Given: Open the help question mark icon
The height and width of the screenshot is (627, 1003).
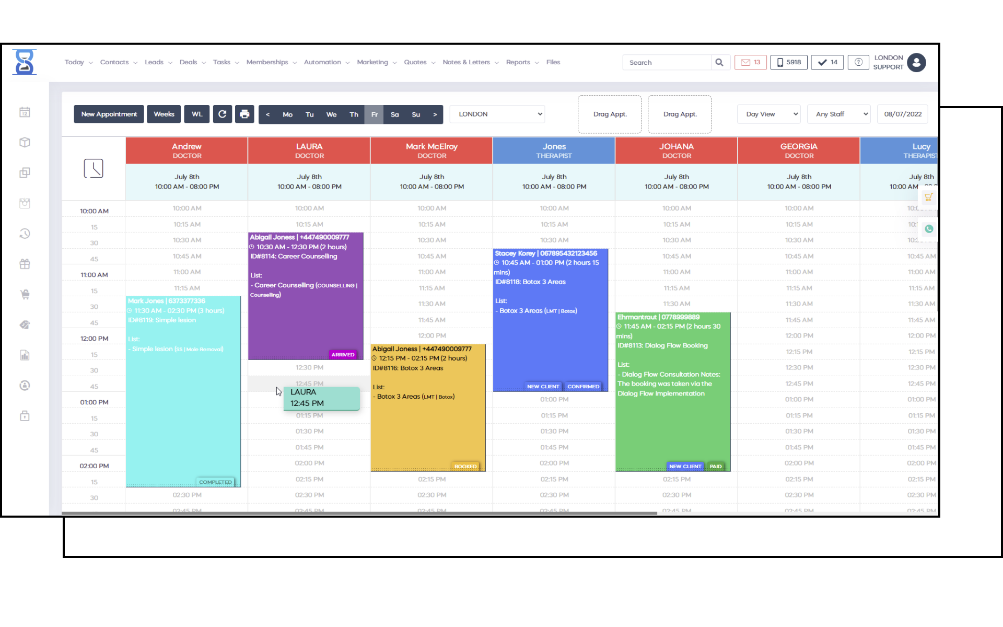Looking at the screenshot, I should click(x=858, y=62).
